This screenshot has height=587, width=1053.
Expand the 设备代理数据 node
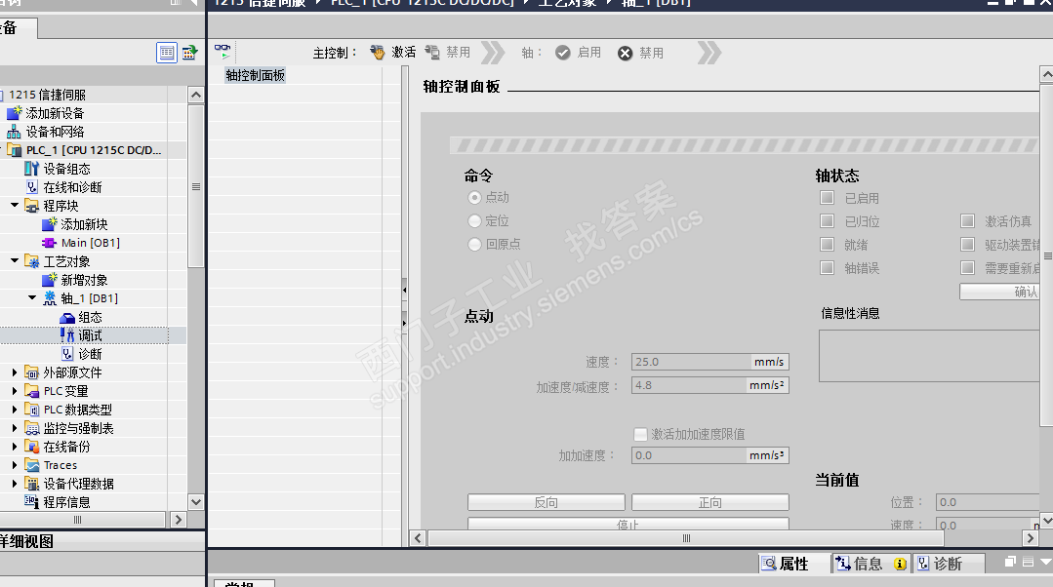pyautogui.click(x=15, y=483)
